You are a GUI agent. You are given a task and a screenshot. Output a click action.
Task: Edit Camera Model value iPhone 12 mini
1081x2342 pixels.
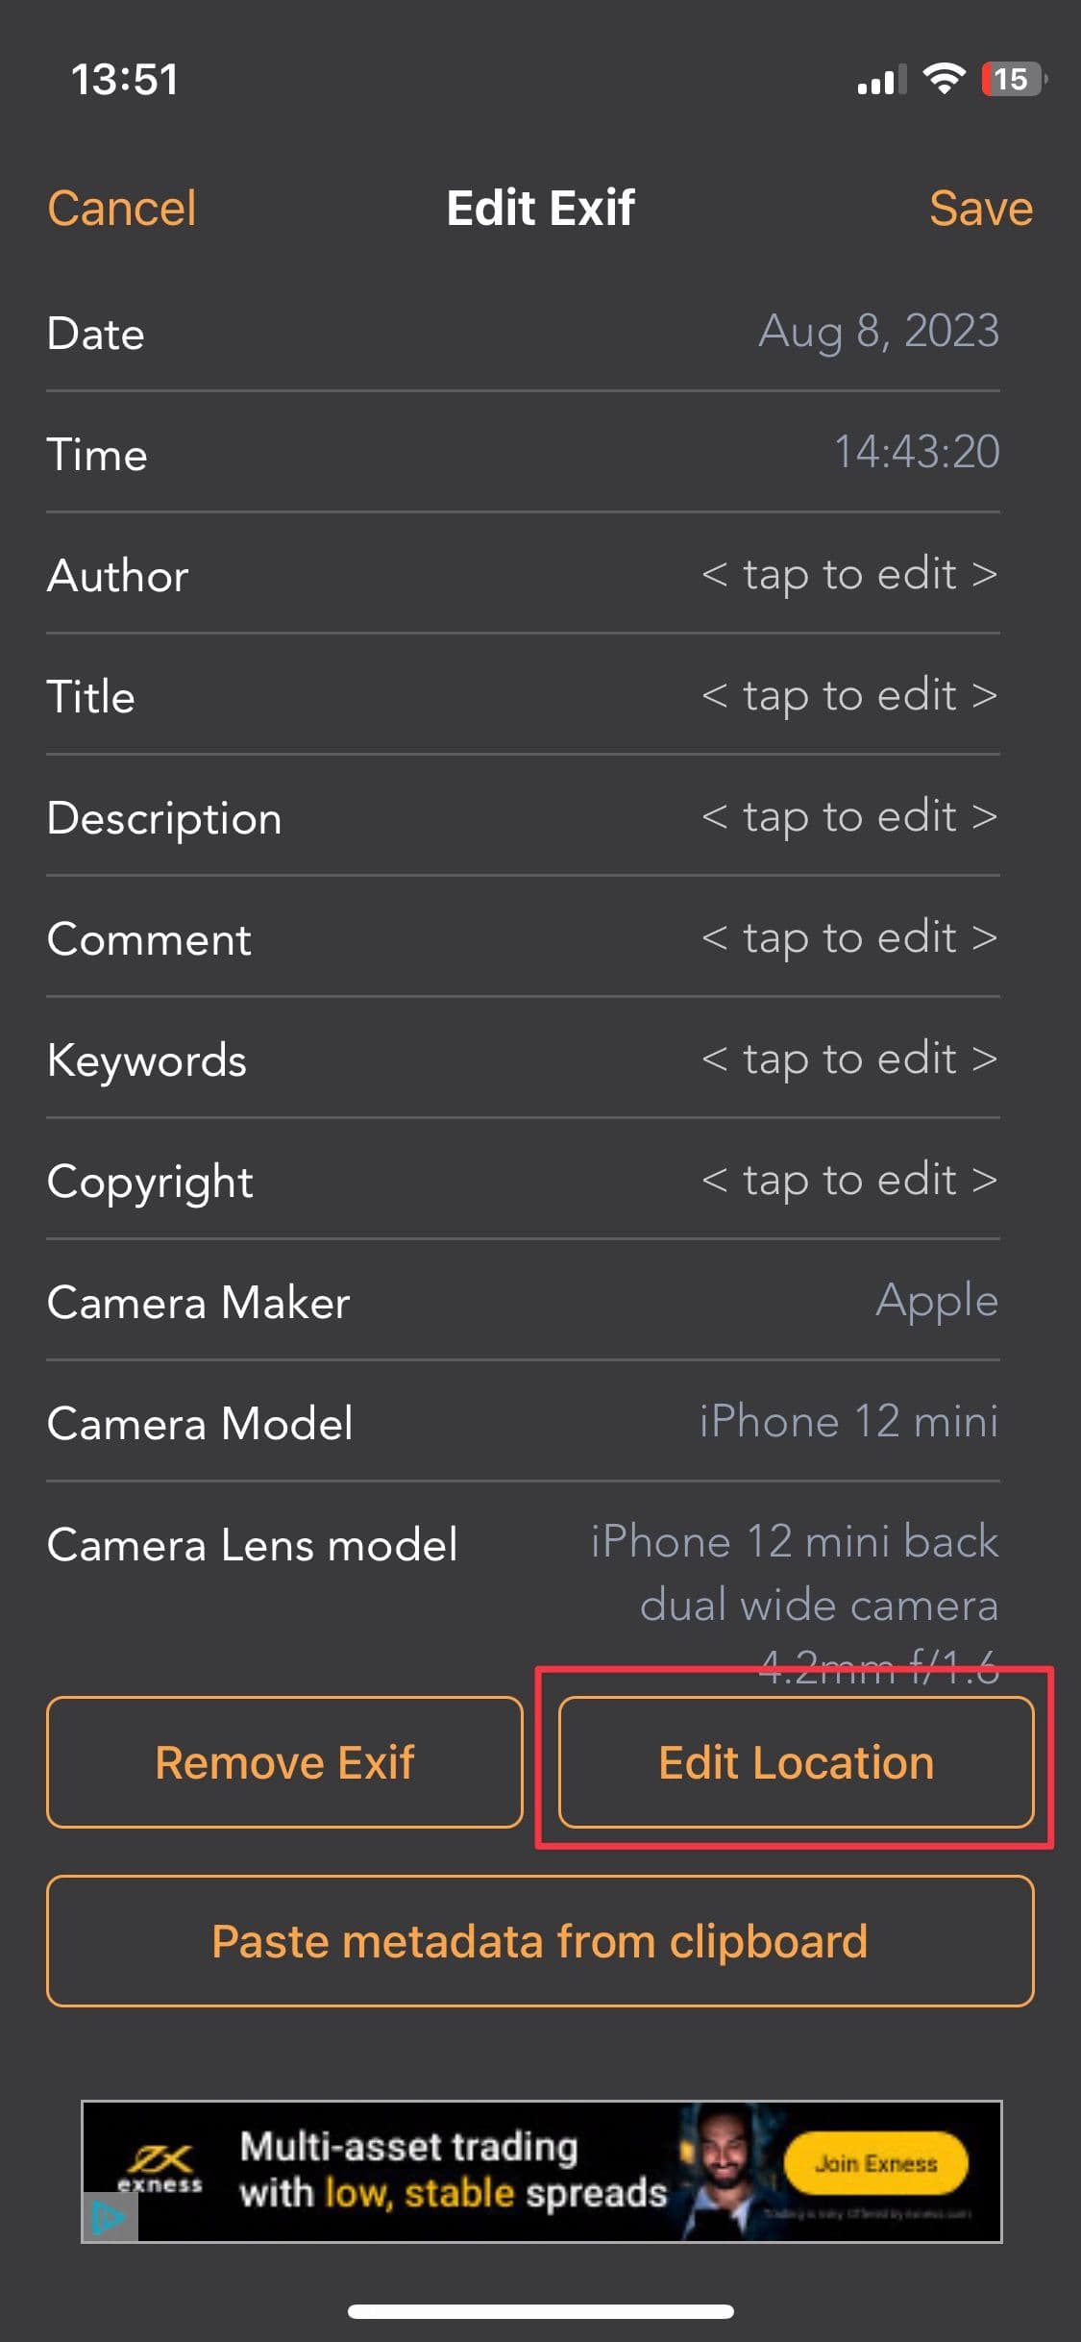pyautogui.click(x=848, y=1422)
